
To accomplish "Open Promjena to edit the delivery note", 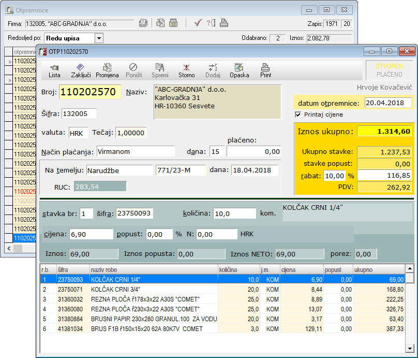I will pos(107,71).
